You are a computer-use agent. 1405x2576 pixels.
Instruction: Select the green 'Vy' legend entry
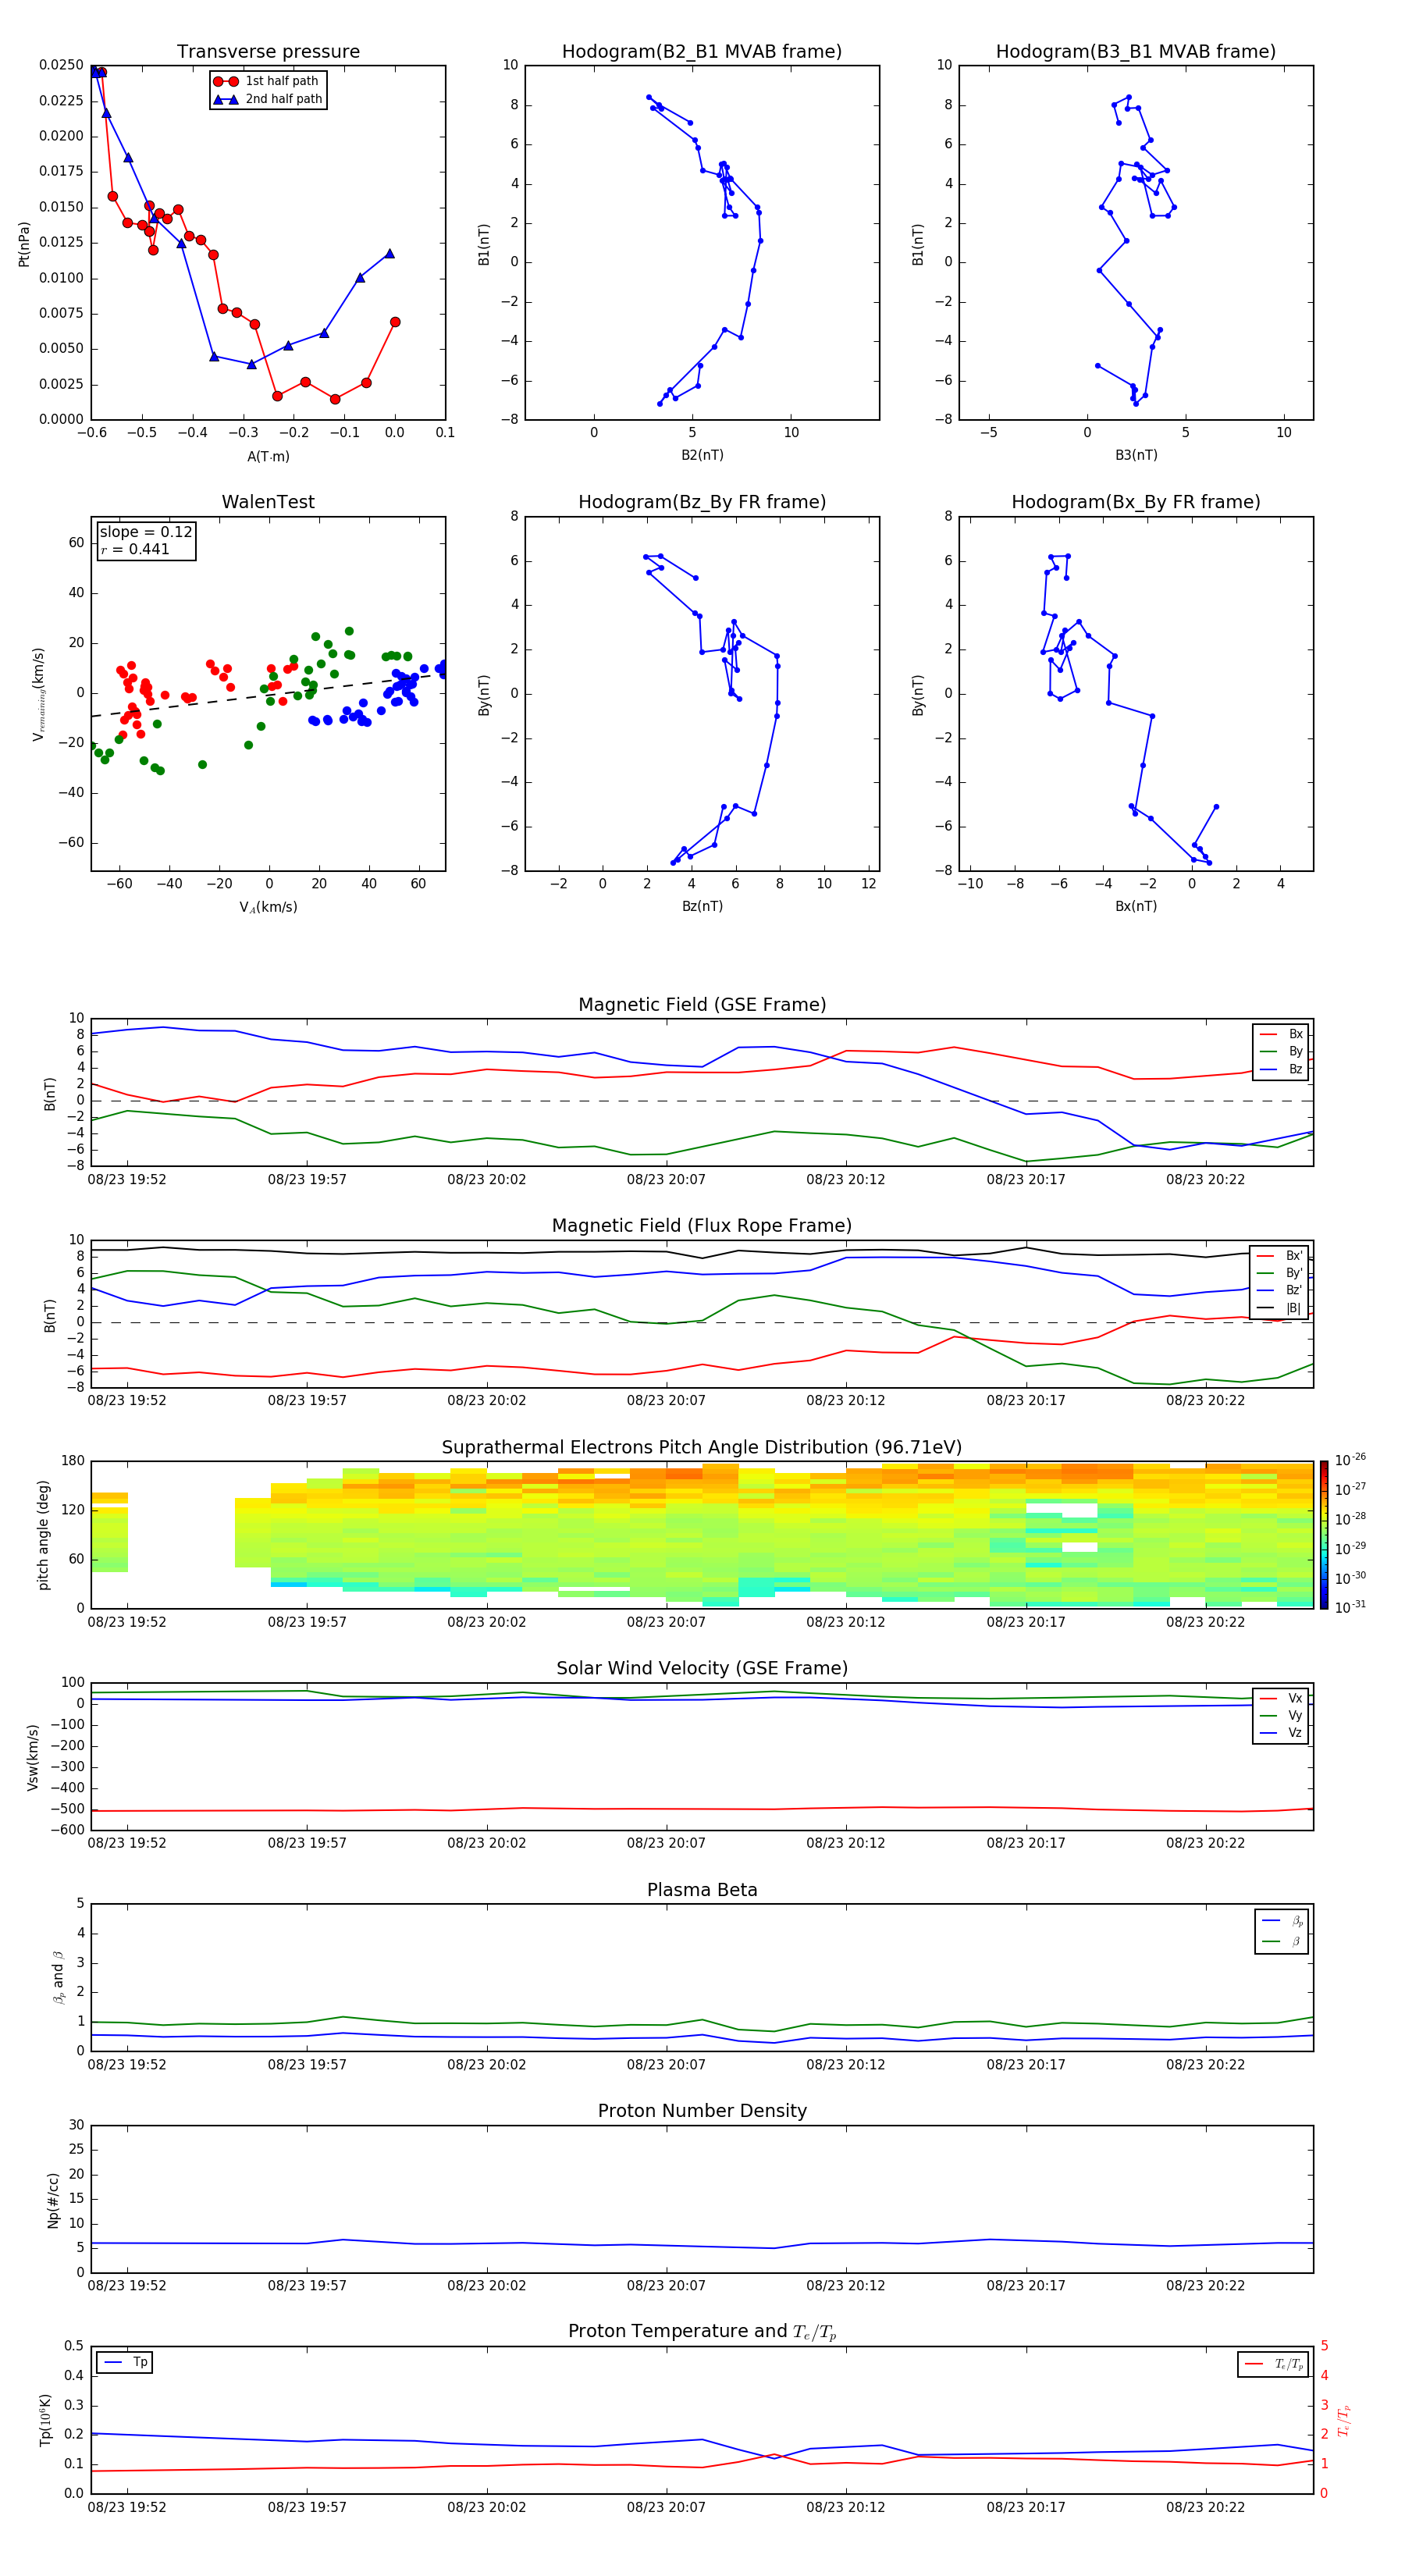(x=1281, y=1716)
